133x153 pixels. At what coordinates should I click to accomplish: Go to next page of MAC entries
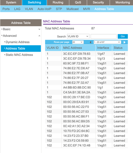[x=124, y=42]
